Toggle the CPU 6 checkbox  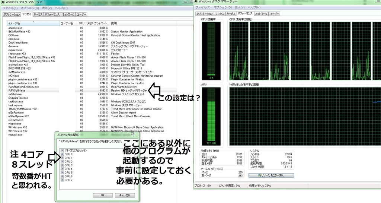click(x=62, y=176)
